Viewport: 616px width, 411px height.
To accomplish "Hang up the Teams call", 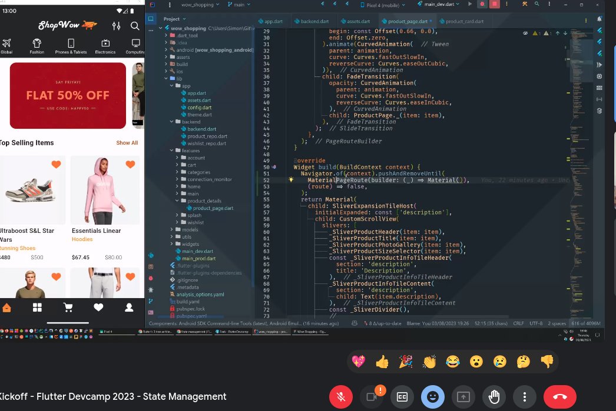I will coord(559,397).
